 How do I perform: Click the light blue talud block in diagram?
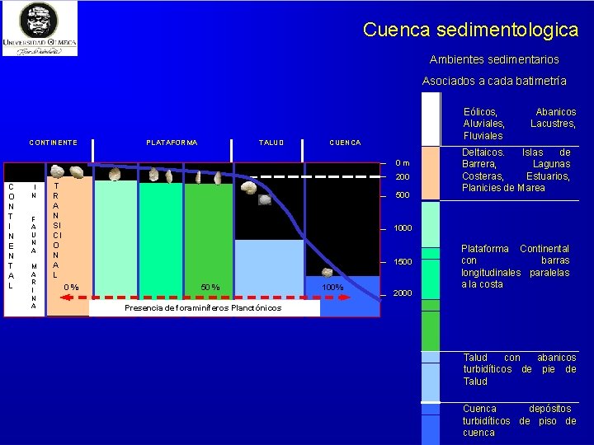269,269
